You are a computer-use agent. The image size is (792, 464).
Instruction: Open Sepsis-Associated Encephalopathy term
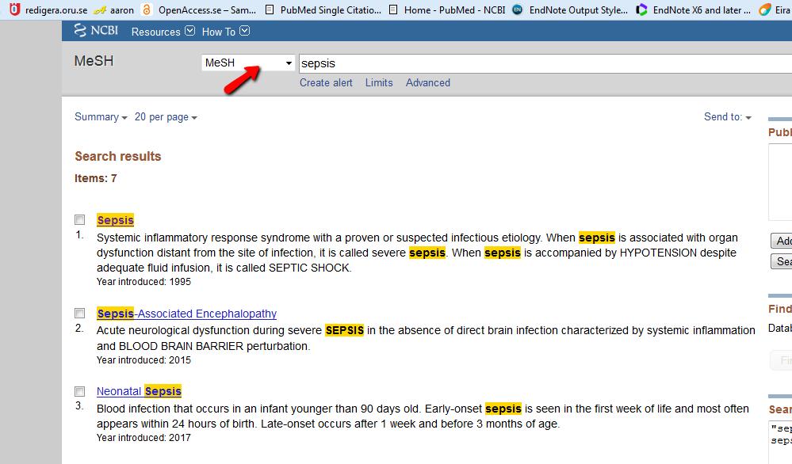[x=186, y=314]
